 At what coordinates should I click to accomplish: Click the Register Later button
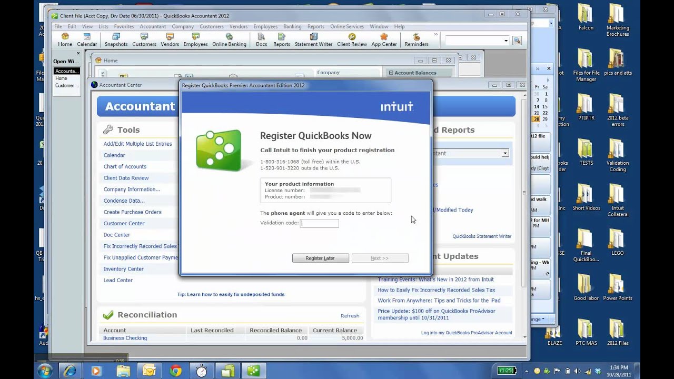[320, 258]
